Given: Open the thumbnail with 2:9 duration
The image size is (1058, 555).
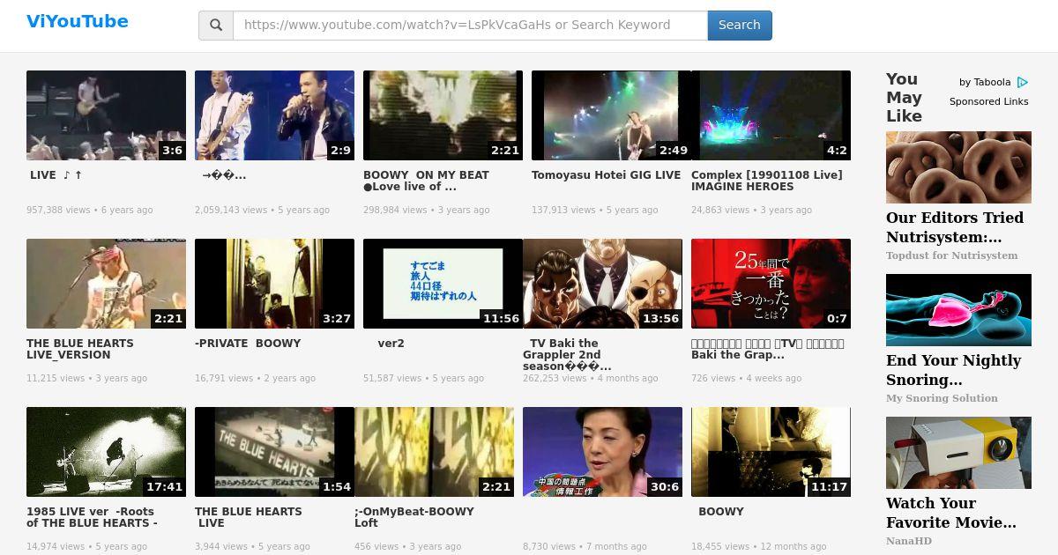Looking at the screenshot, I should coord(274,115).
